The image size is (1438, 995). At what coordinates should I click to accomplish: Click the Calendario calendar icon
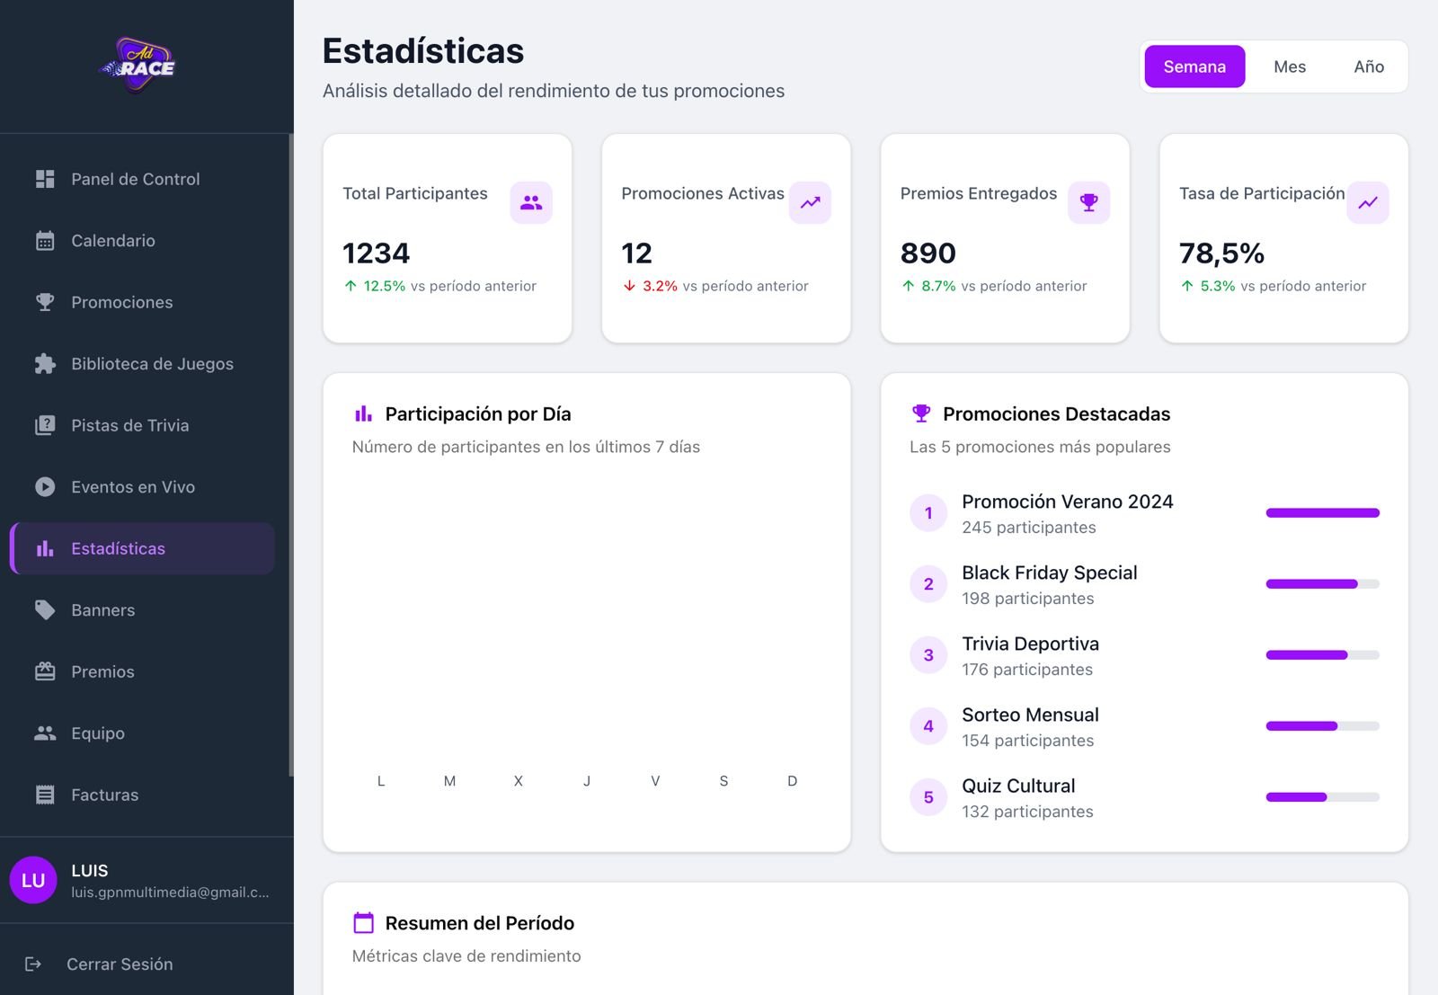(45, 241)
